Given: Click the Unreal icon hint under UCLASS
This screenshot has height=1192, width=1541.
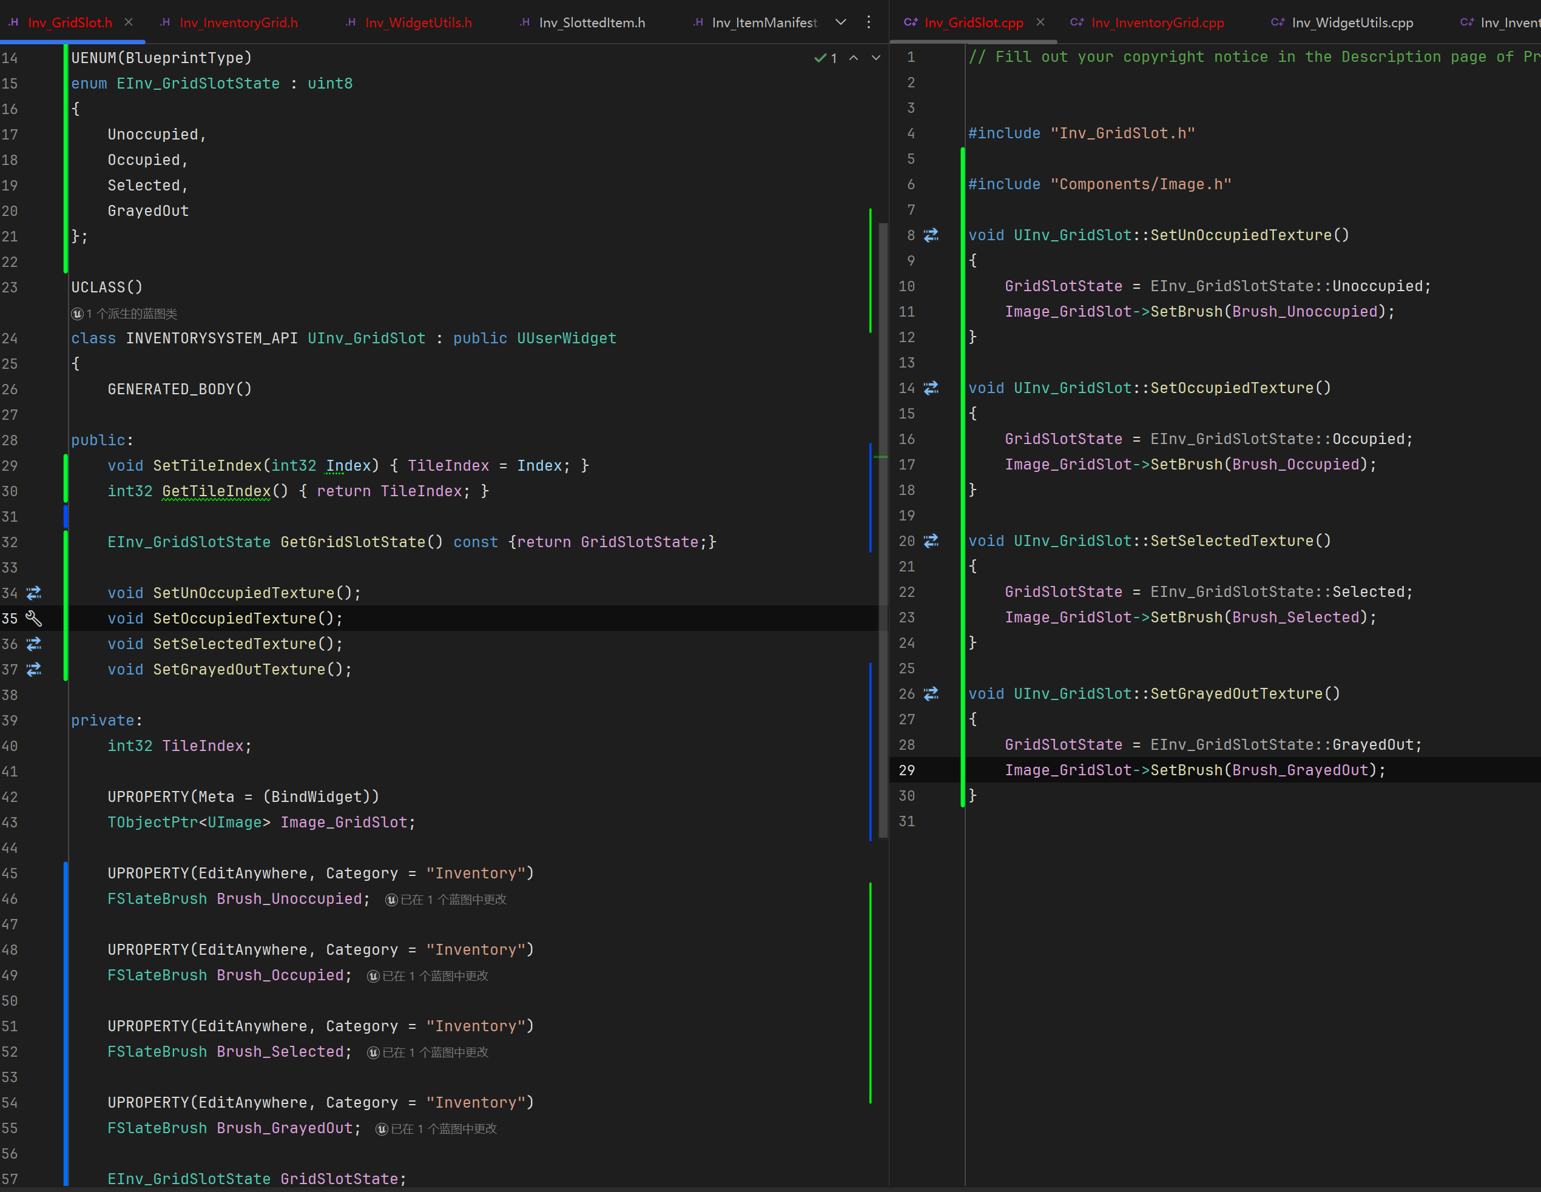Looking at the screenshot, I should 78,314.
